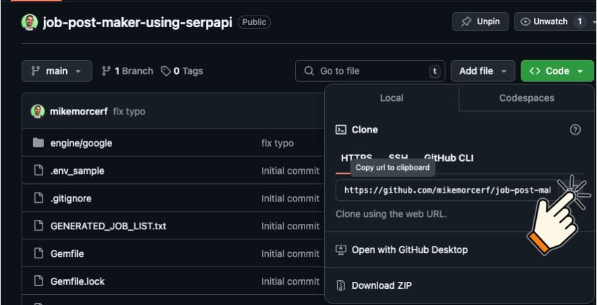597x305 pixels.
Task: Click the t keyboard shortcut hint
Action: point(434,71)
